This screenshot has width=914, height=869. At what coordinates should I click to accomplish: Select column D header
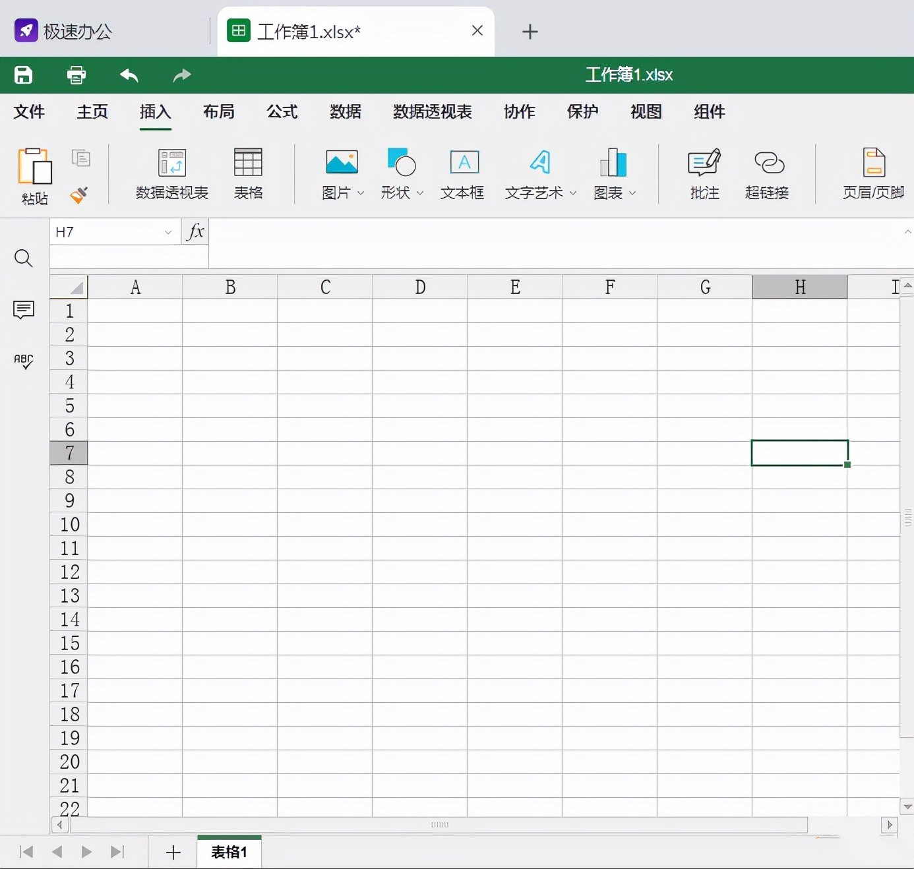tap(420, 287)
